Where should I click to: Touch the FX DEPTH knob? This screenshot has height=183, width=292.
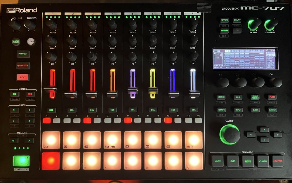[x=271, y=25]
